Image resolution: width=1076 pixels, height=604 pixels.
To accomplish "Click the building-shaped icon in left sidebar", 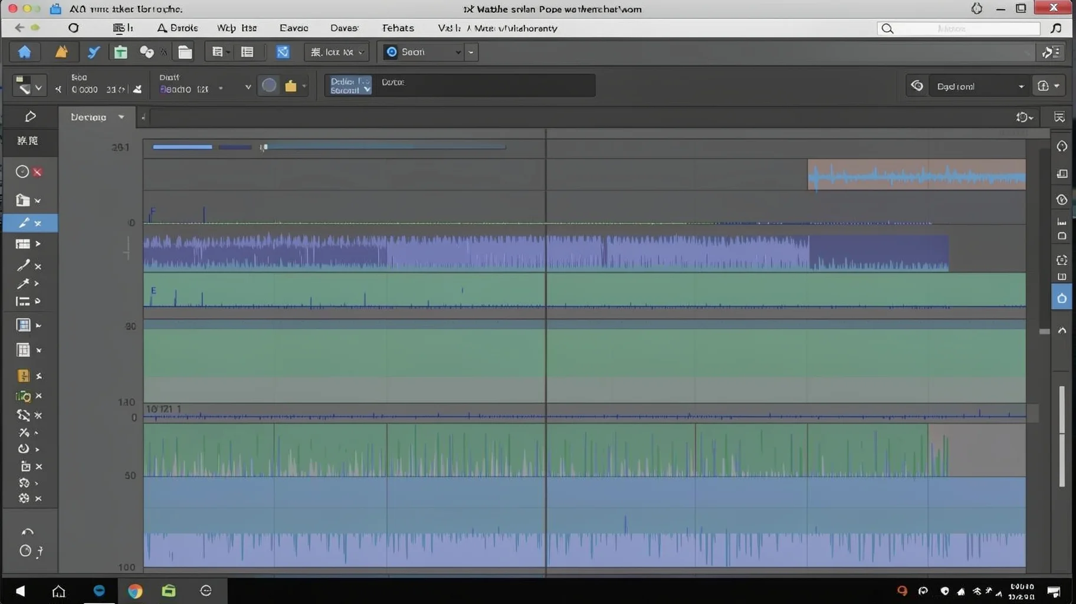I will tap(22, 200).
